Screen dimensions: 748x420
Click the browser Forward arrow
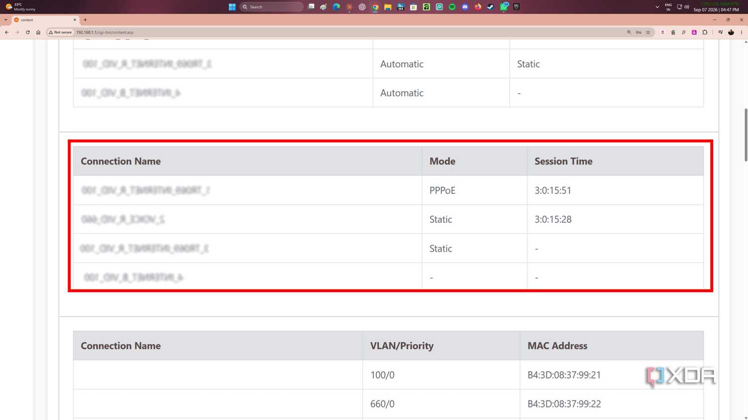(17, 32)
